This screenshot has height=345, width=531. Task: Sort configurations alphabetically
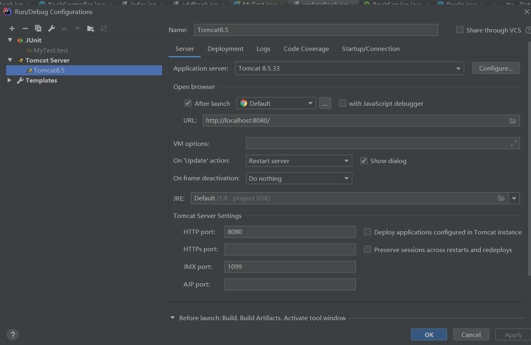(104, 28)
